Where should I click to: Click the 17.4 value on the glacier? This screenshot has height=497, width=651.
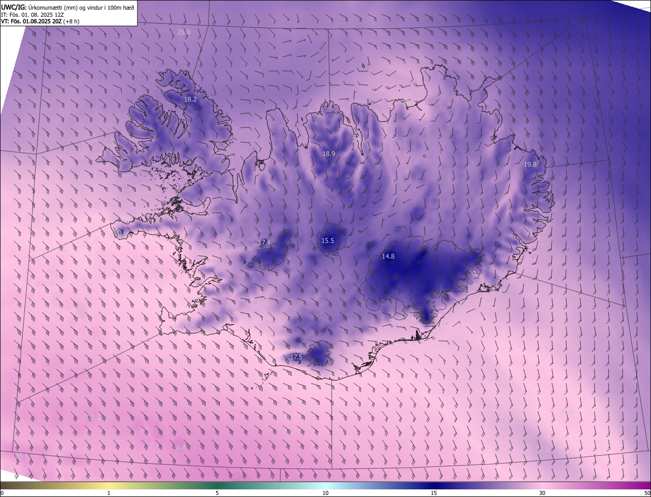tap(264, 243)
